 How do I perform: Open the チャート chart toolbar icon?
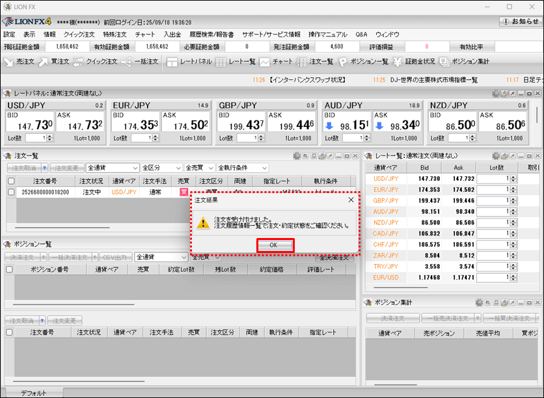(275, 62)
